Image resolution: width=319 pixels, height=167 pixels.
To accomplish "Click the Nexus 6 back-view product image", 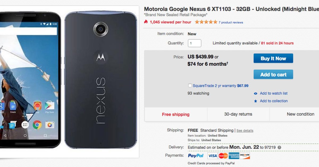I will pyautogui.click(x=101, y=80).
